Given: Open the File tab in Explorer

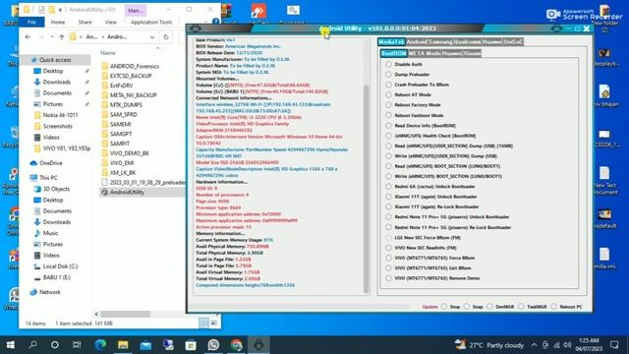Looking at the screenshot, I should (x=31, y=22).
